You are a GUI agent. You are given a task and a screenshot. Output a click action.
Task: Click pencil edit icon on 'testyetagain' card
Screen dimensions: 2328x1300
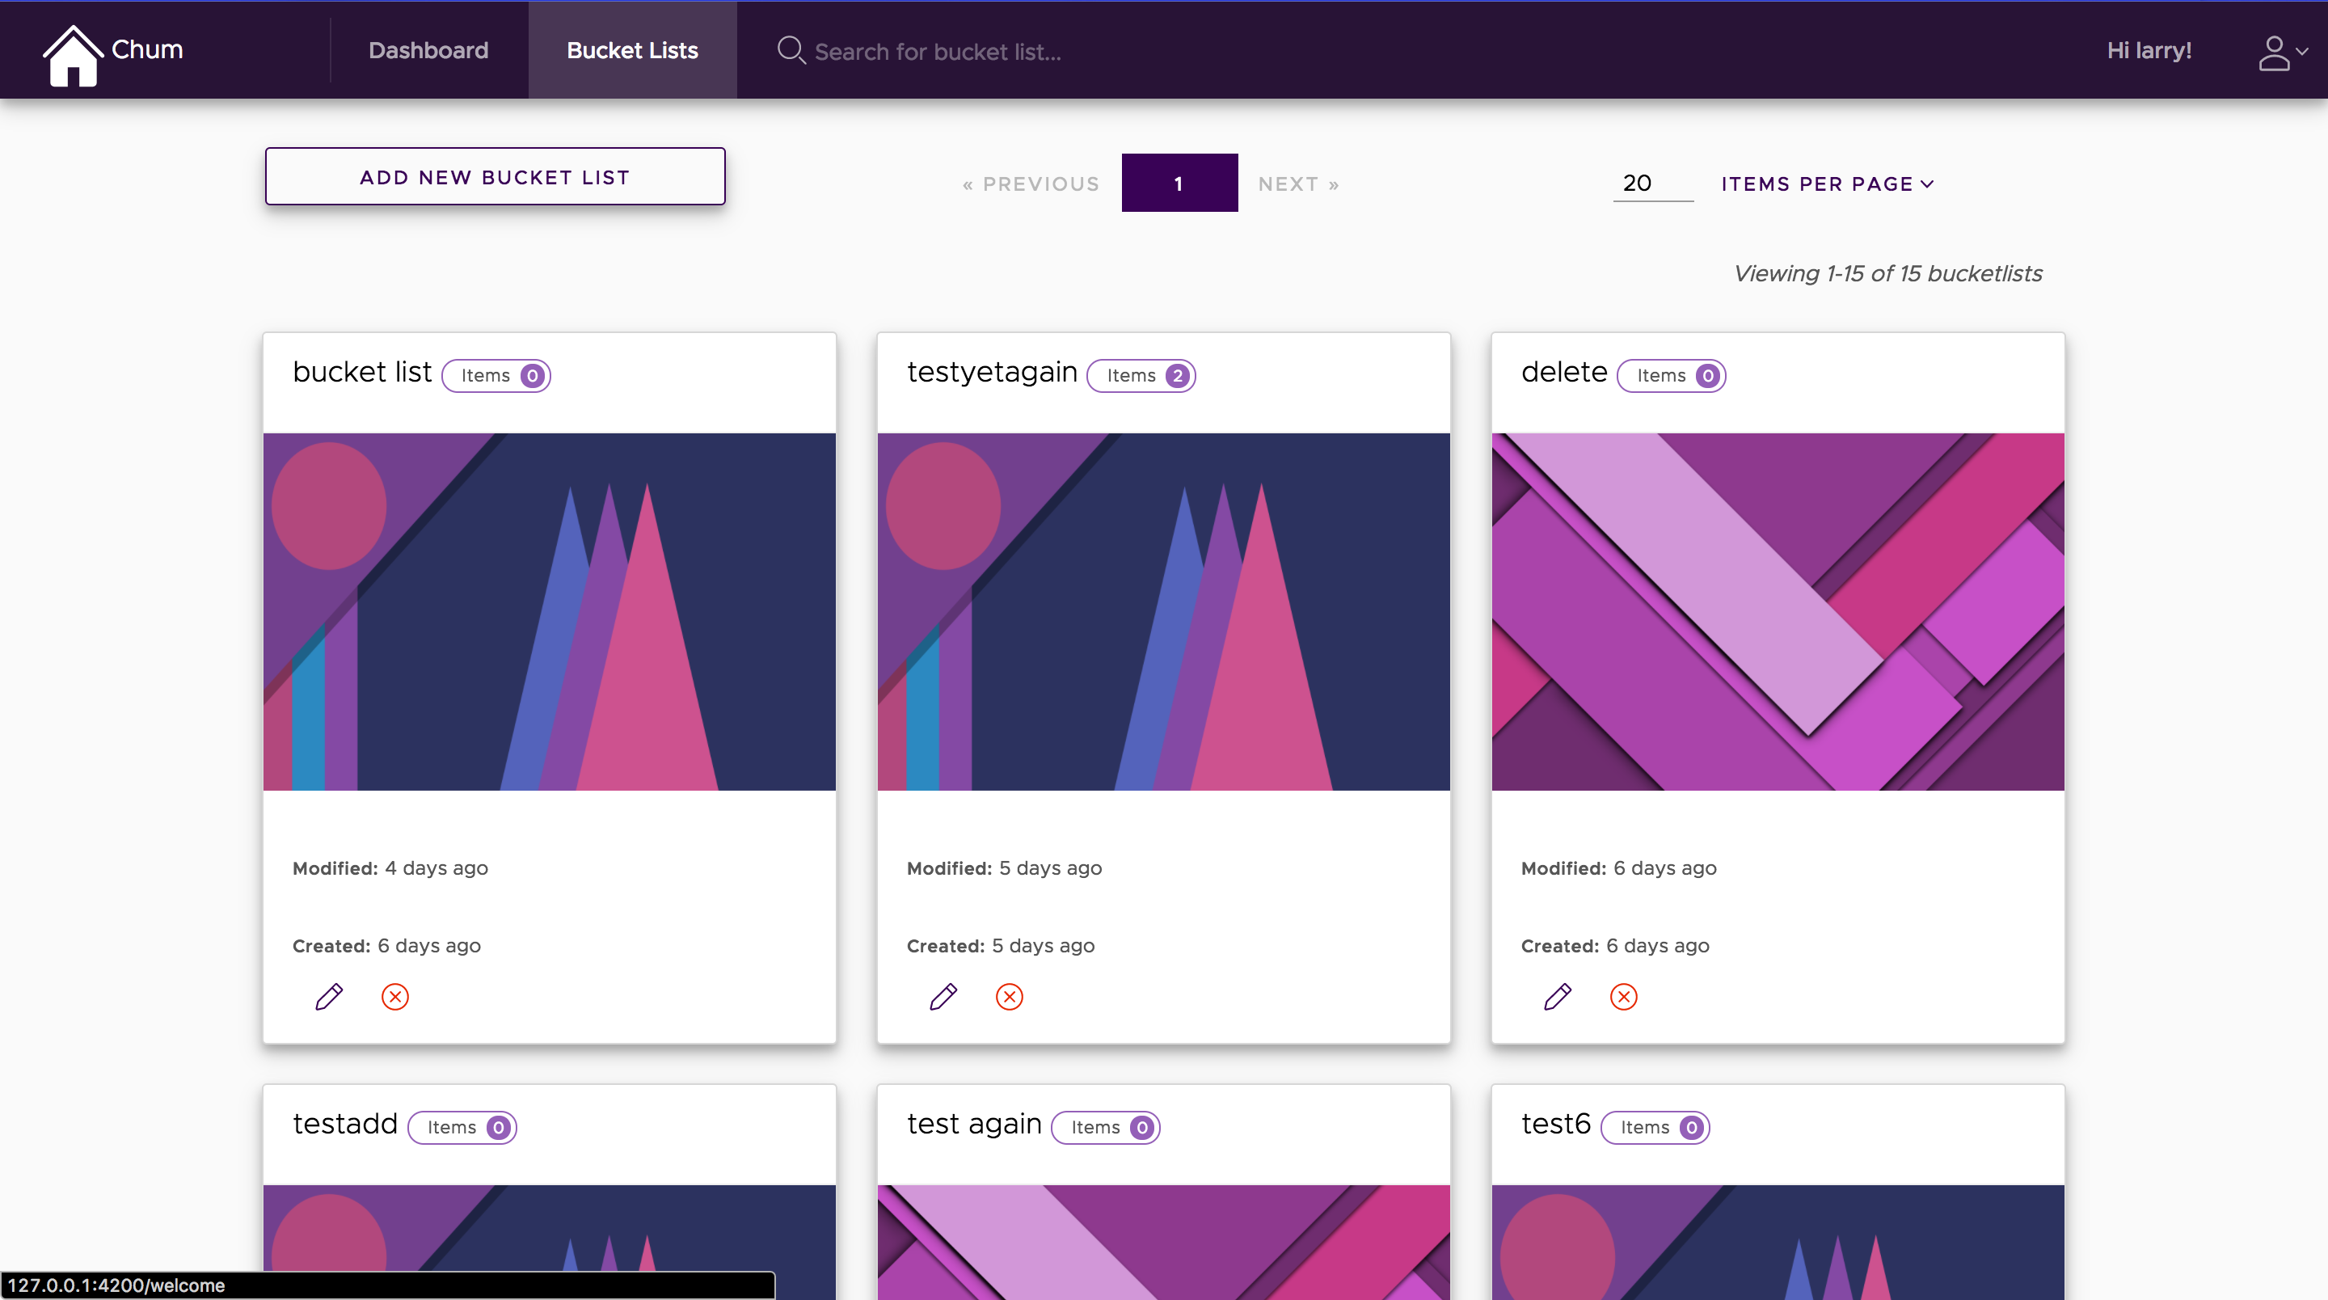[943, 996]
